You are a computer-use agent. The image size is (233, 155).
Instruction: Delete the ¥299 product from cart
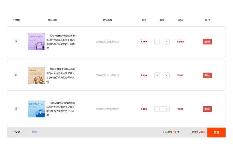click(207, 75)
